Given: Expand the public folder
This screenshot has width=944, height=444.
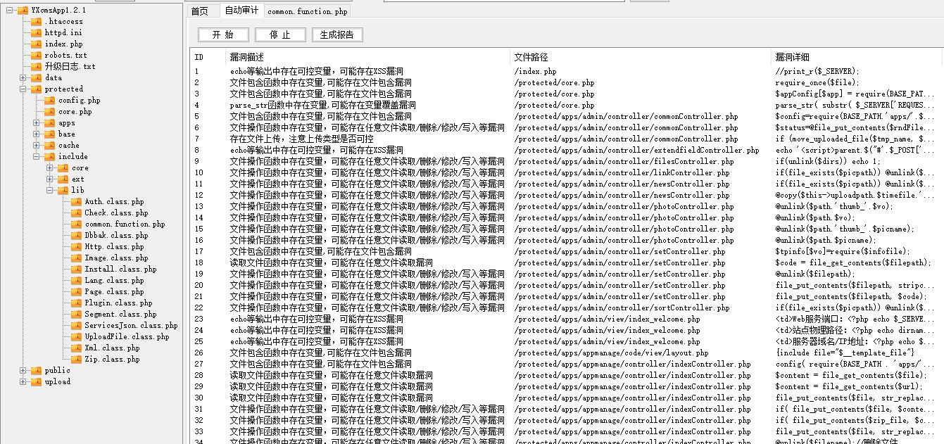Looking at the screenshot, I should (x=23, y=371).
